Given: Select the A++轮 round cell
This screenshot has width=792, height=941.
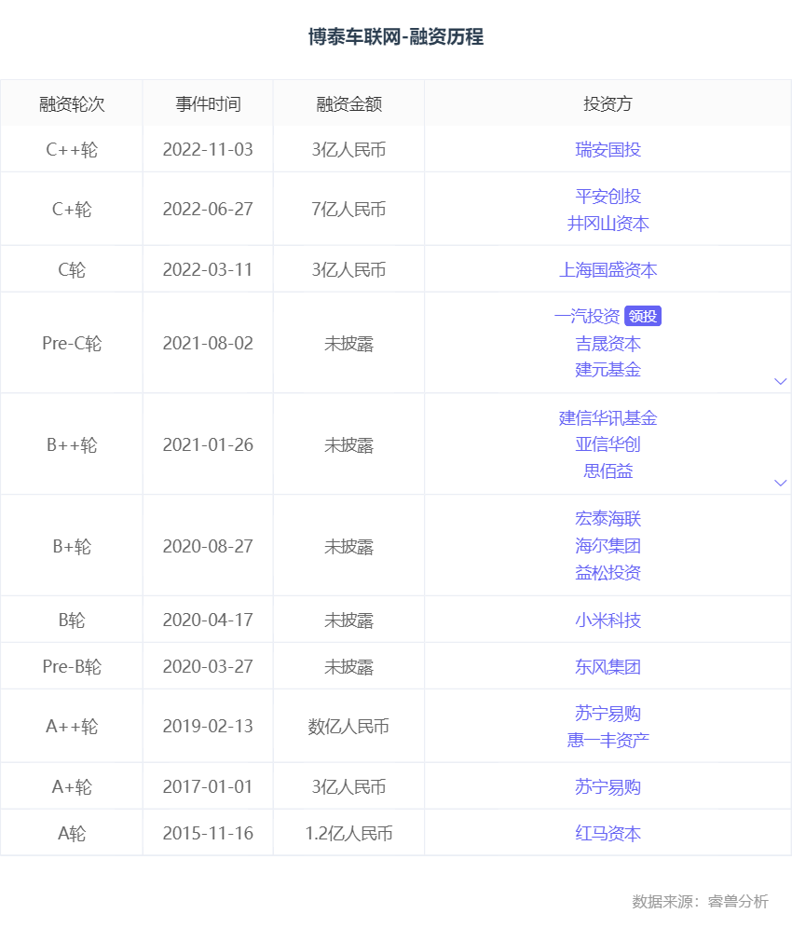Looking at the screenshot, I should (72, 727).
